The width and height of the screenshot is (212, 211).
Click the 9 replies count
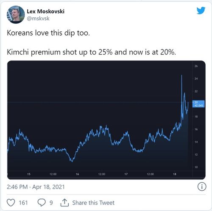point(51,203)
